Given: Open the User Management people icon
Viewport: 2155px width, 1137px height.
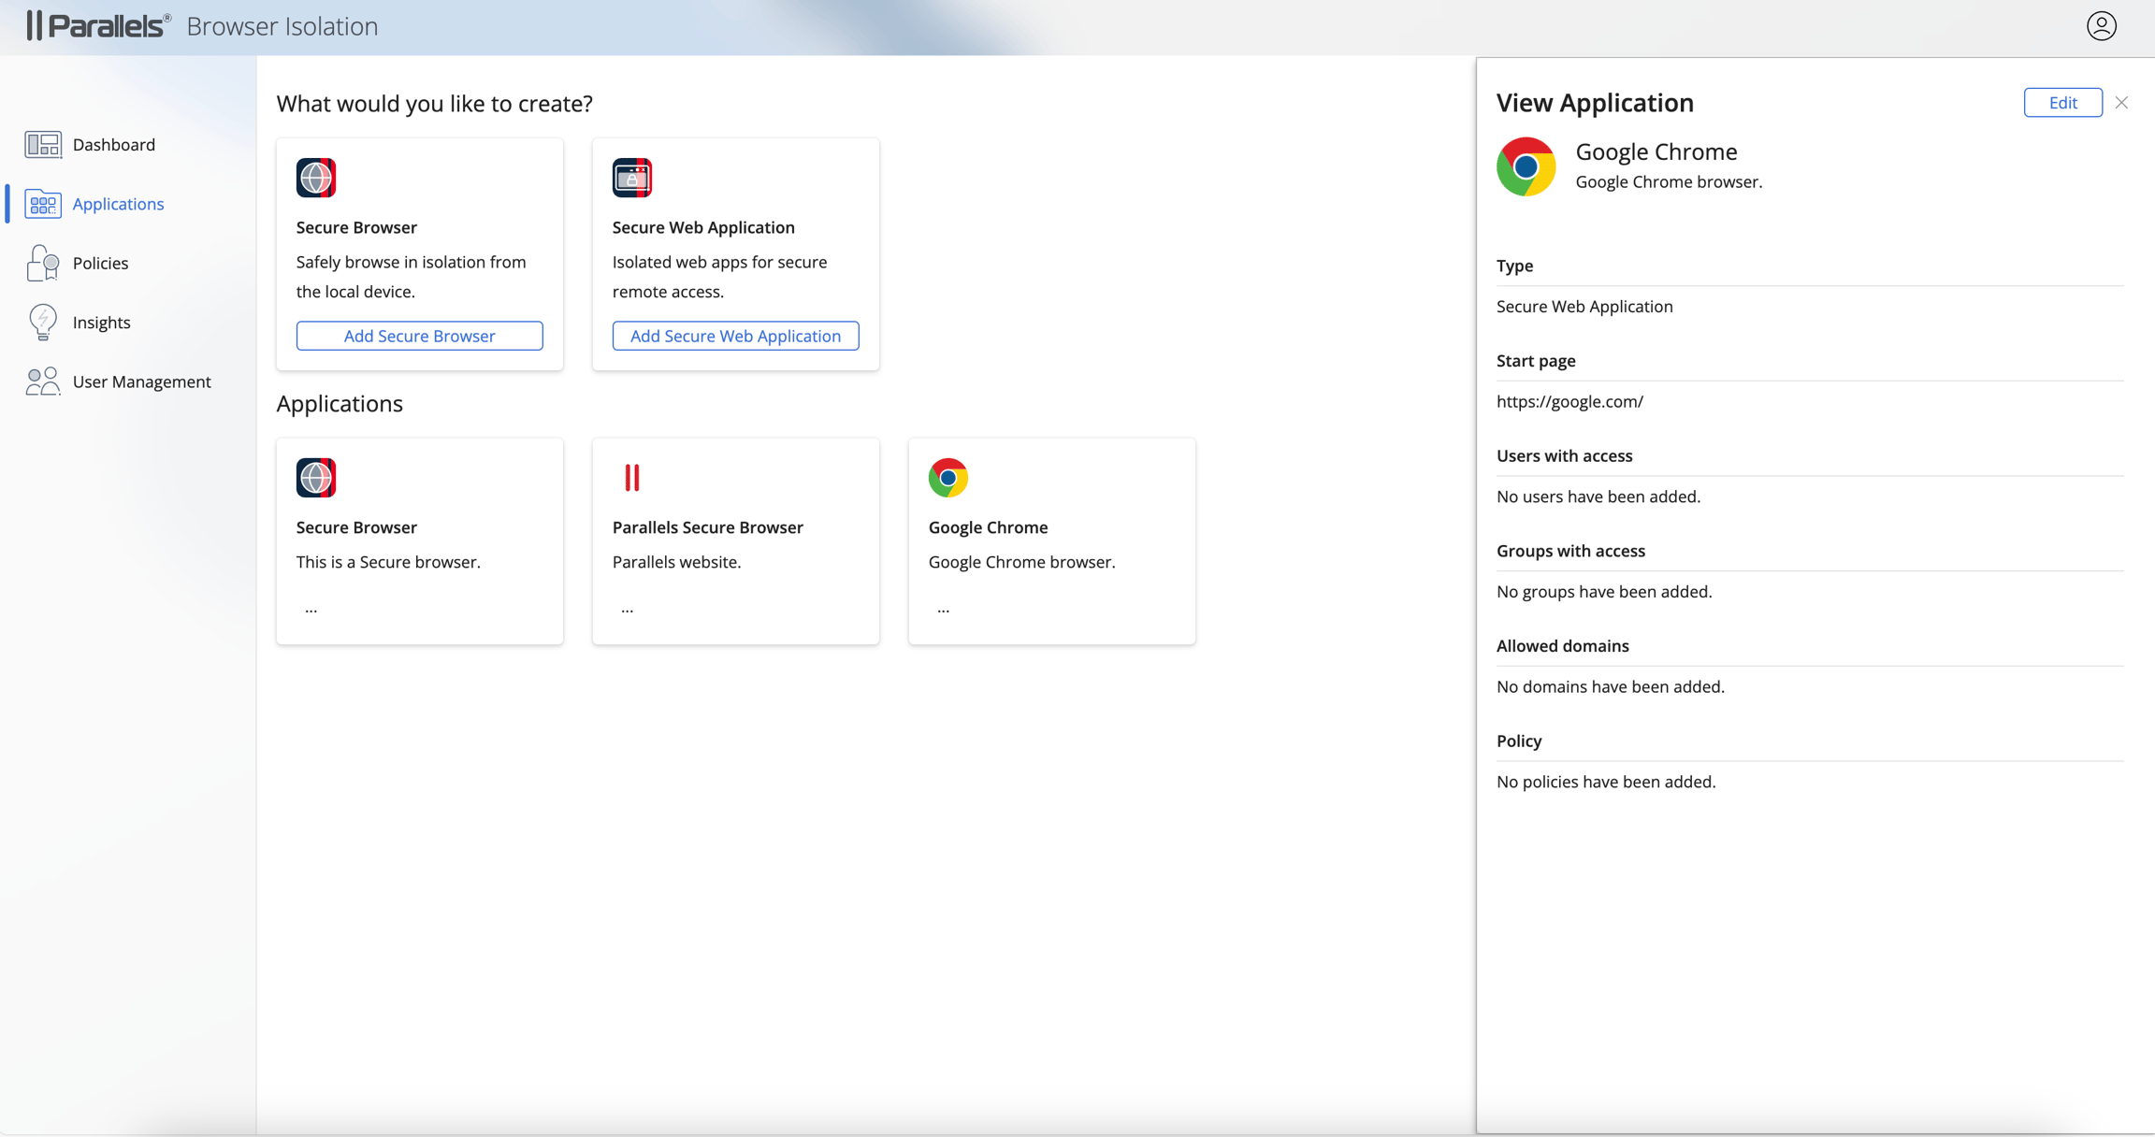Looking at the screenshot, I should [x=43, y=381].
